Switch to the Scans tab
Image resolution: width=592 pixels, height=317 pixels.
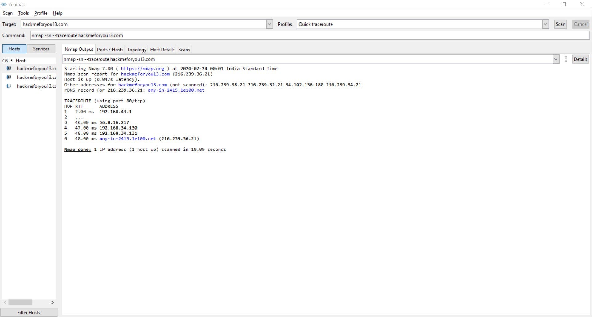[184, 50]
